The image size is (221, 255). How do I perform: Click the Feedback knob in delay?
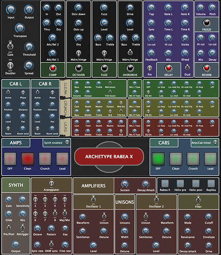(151, 53)
